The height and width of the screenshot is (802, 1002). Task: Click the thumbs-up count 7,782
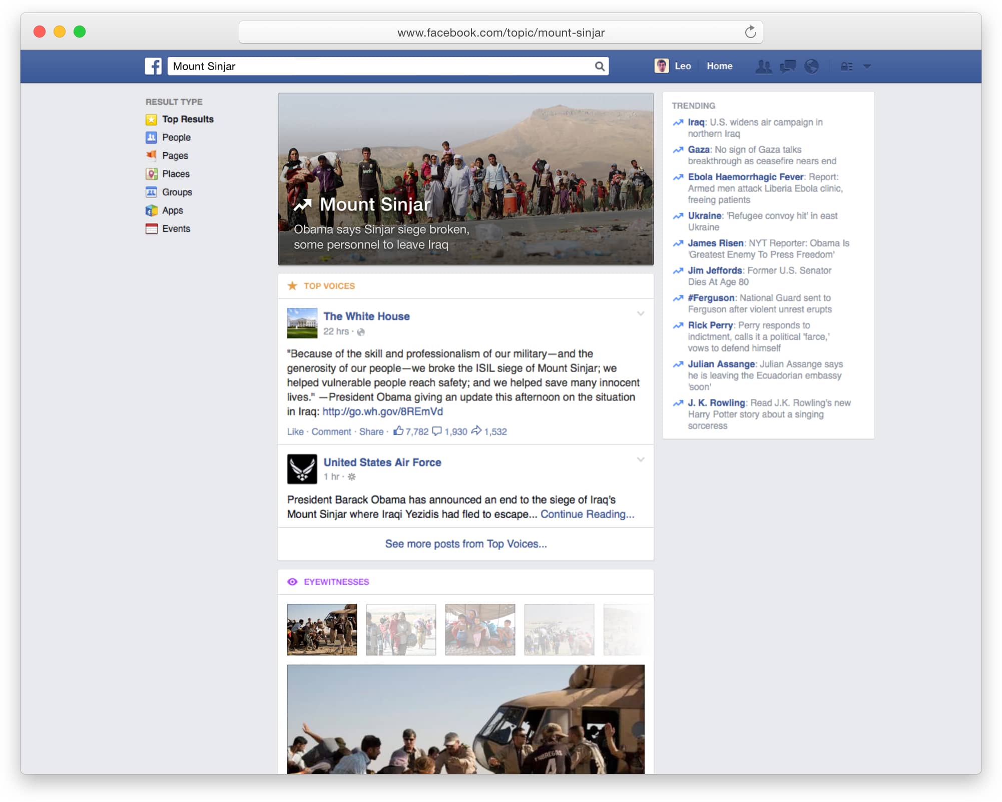click(411, 431)
